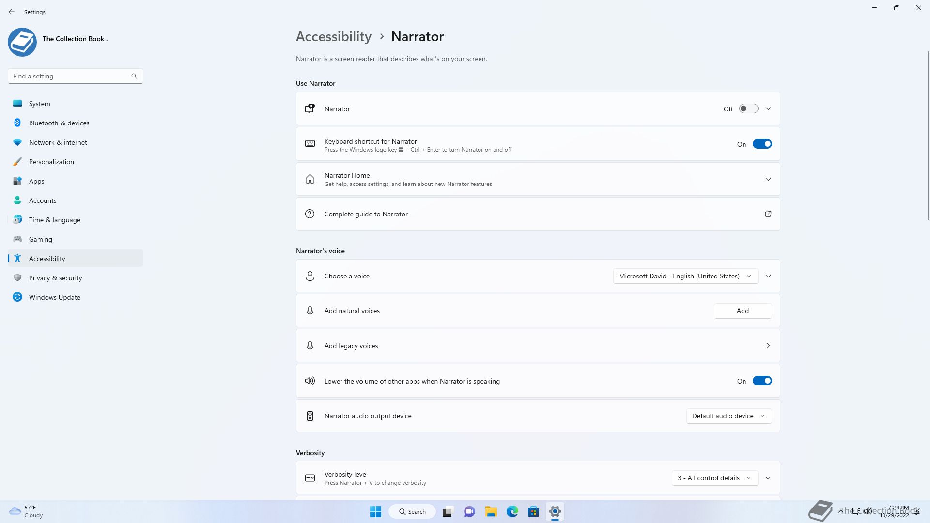The width and height of the screenshot is (930, 523).
Task: Expand the Verbosity level row
Action: 768,478
